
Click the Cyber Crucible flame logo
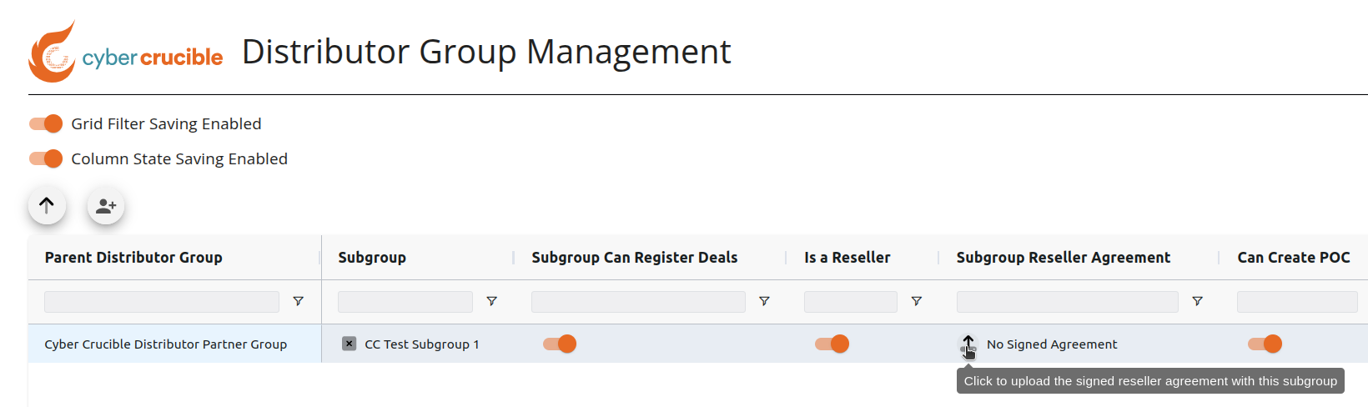click(52, 52)
